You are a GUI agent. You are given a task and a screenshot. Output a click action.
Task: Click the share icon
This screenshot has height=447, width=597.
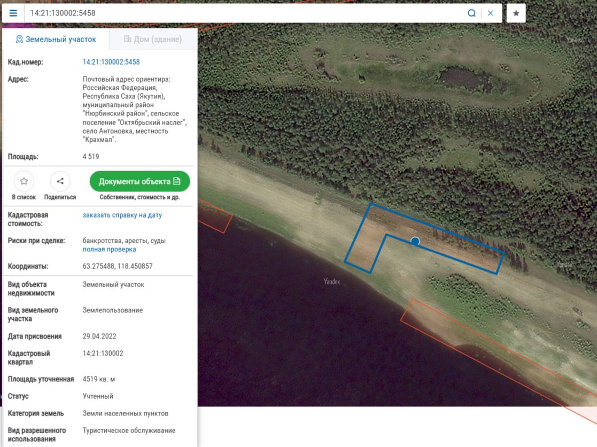pyautogui.click(x=60, y=181)
